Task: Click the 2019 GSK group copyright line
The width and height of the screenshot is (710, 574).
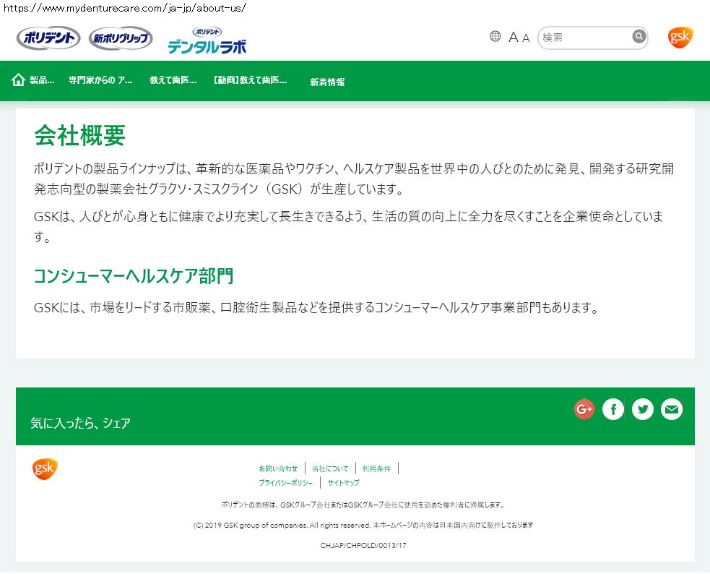Action: 363,525
